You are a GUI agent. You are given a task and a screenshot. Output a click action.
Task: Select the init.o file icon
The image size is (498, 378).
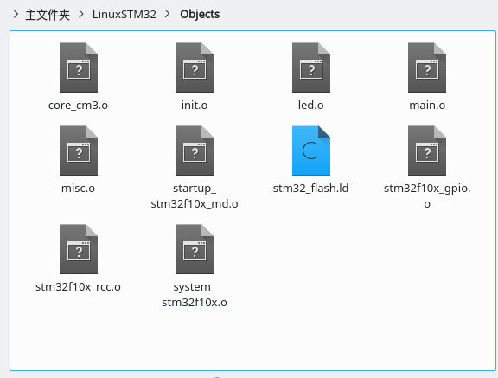(x=195, y=67)
